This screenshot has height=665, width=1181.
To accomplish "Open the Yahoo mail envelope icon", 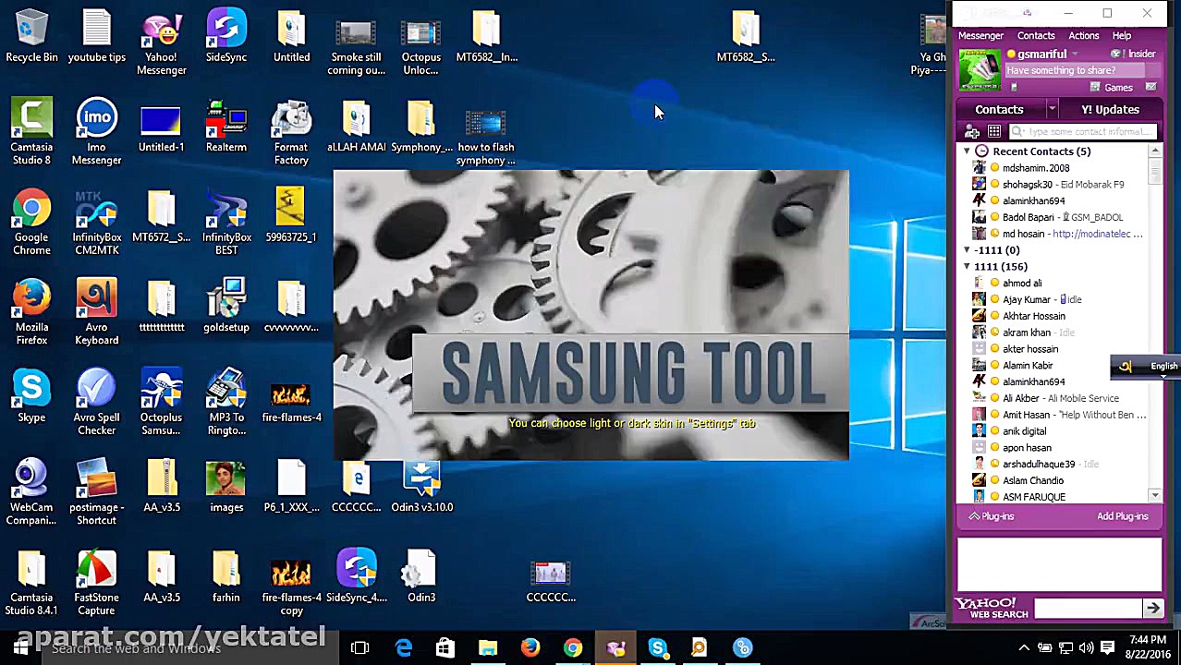I will tap(1151, 88).
